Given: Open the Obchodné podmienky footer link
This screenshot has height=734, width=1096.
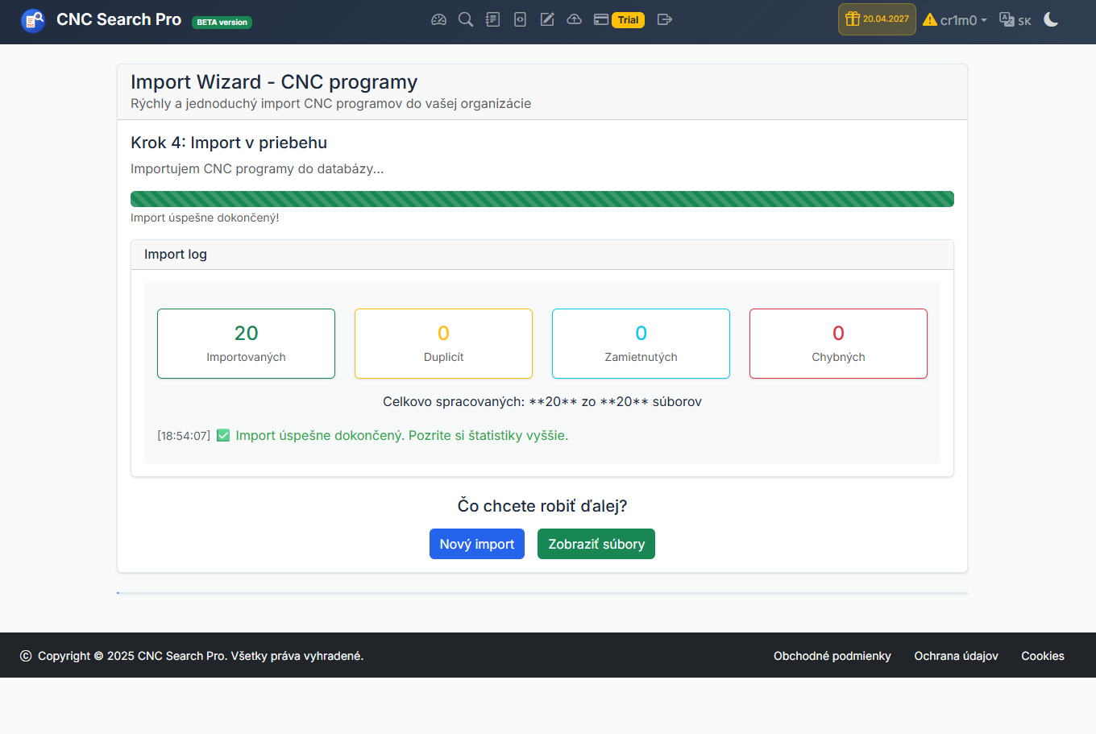Looking at the screenshot, I should [832, 656].
